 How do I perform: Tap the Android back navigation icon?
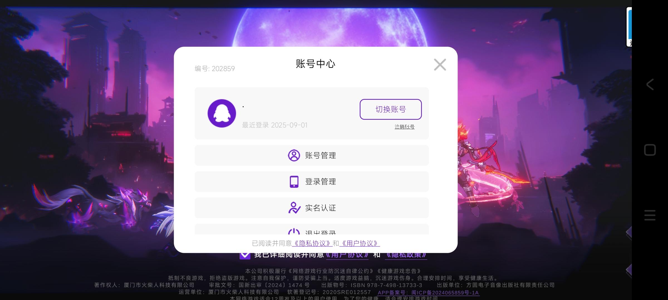point(650,84)
